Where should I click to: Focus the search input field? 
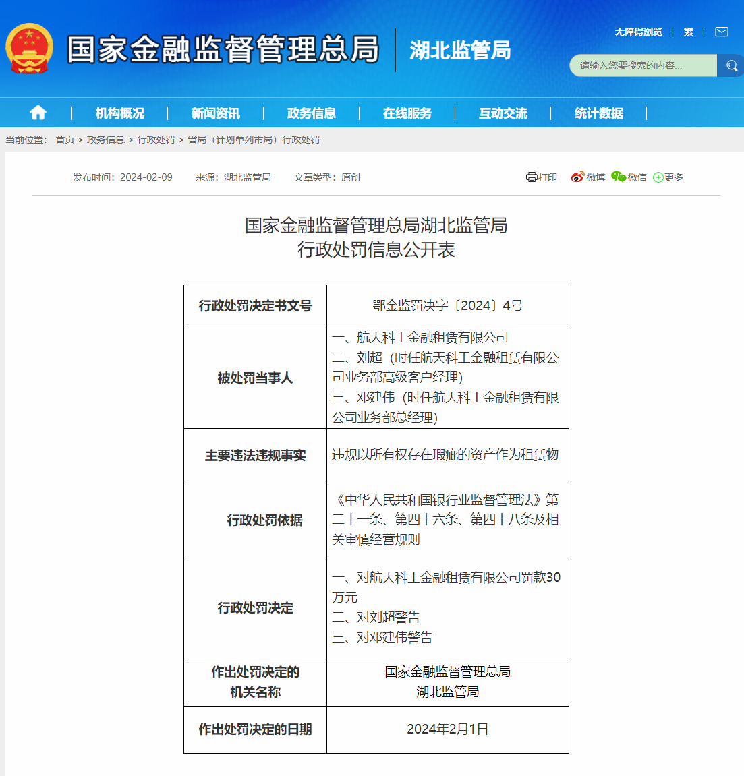[x=642, y=65]
